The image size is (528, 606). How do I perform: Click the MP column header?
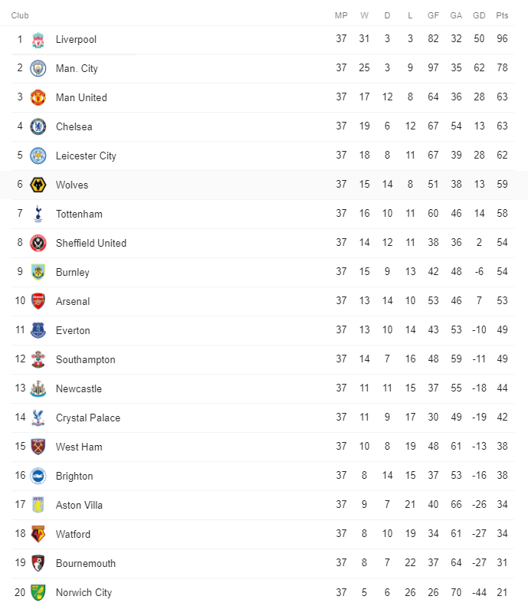[x=341, y=15]
